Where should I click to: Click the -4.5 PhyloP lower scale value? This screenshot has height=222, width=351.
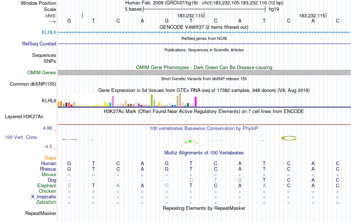(x=48, y=147)
